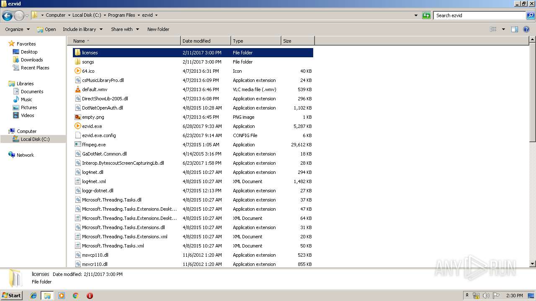Sort by the Size column header
The height and width of the screenshot is (301, 536).
pyautogui.click(x=298, y=41)
